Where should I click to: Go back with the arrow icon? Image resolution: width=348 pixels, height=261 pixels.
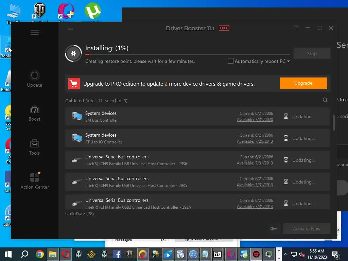[70, 29]
